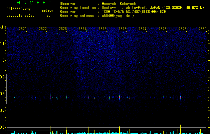
Task: Click the HROFFT title text
Action: click(x=34, y=3)
